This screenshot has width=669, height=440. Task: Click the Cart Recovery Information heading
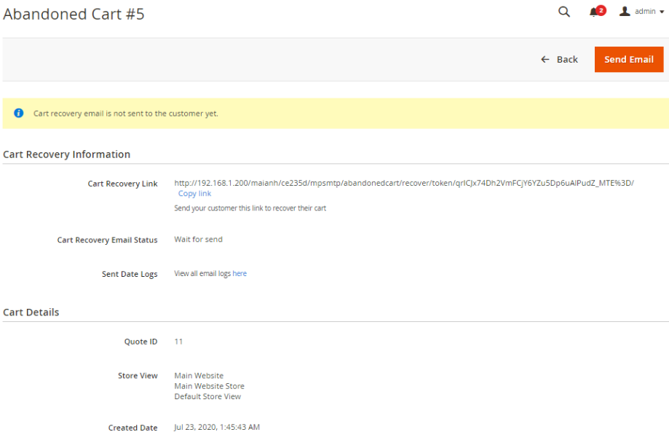(67, 154)
